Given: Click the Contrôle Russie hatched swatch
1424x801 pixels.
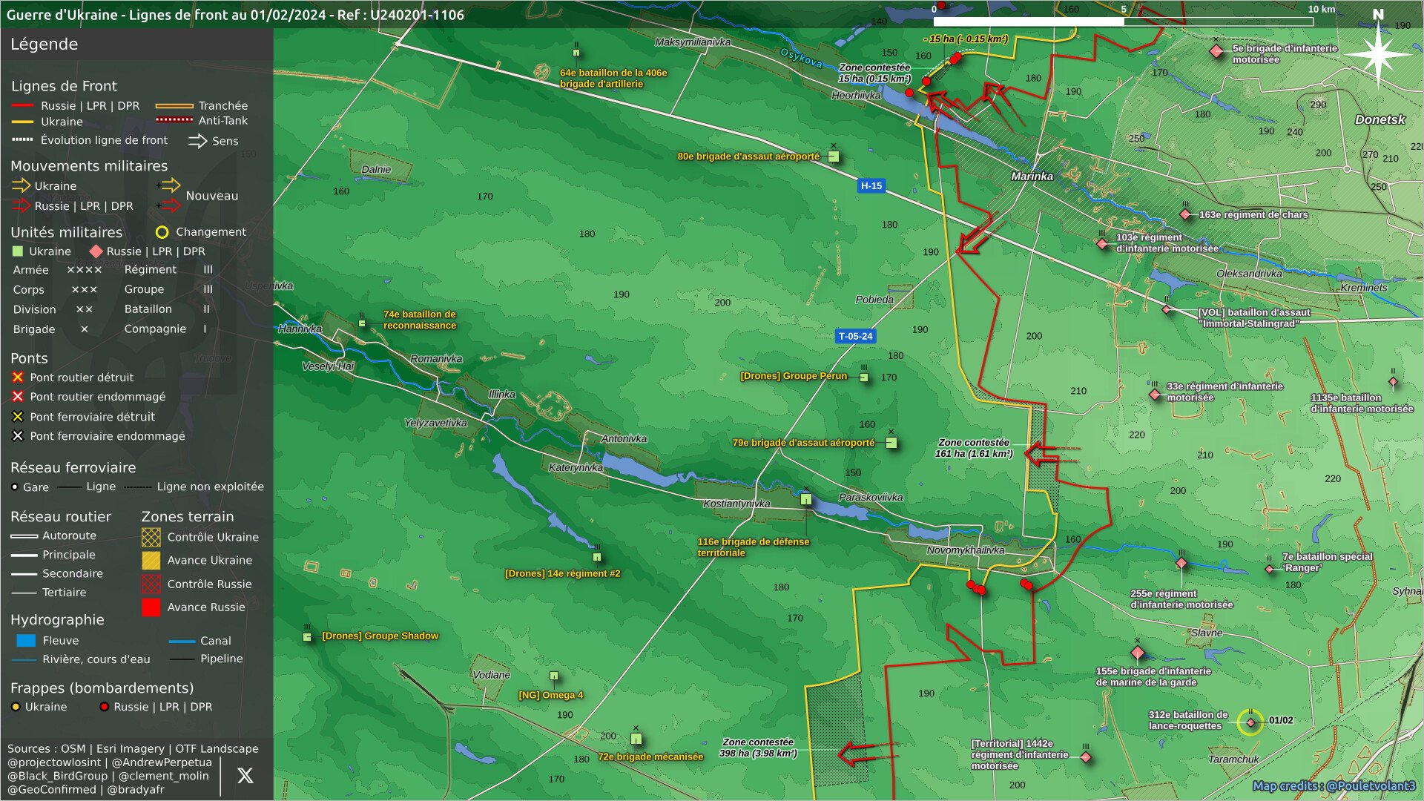Looking at the screenshot, I should tap(151, 584).
